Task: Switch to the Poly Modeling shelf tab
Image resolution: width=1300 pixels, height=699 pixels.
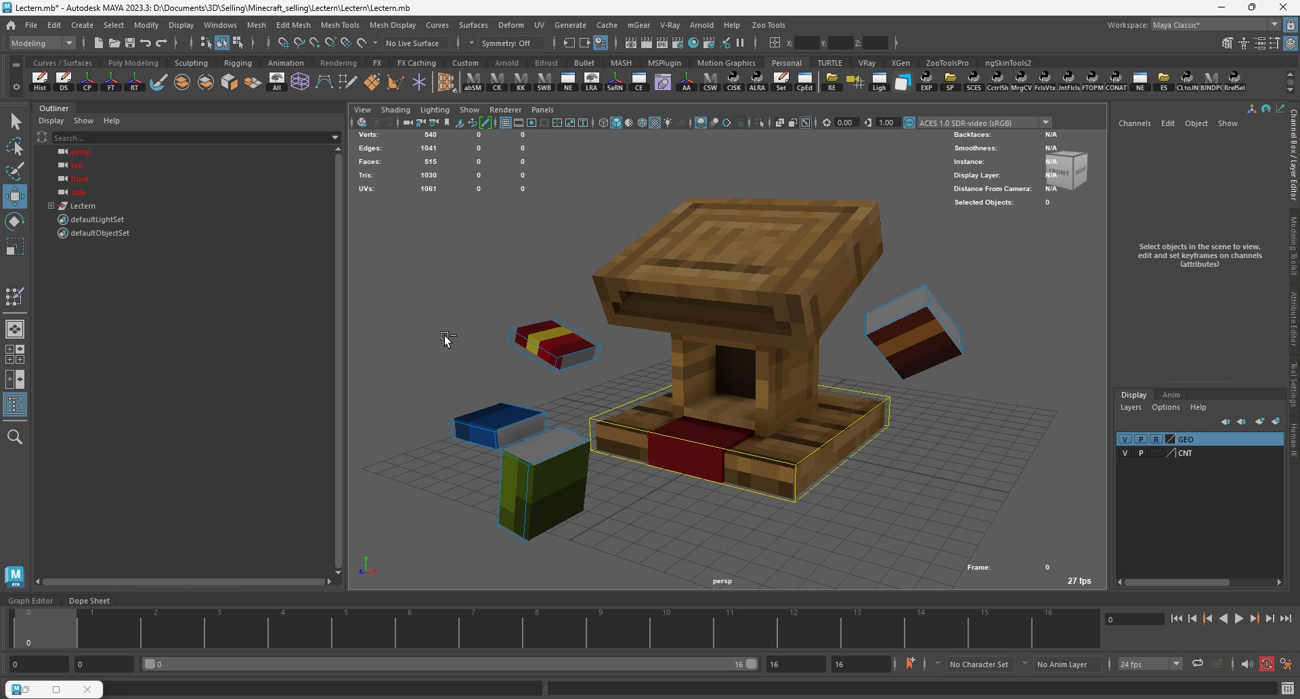Action: (x=133, y=63)
